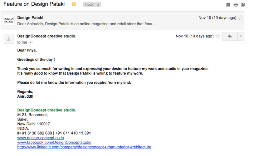
Task: Click the DesignConcept creative studio sender name
Action: tap(47, 36)
